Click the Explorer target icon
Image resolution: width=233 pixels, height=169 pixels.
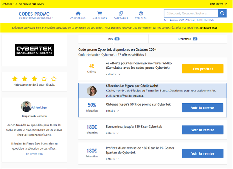(x=141, y=13)
